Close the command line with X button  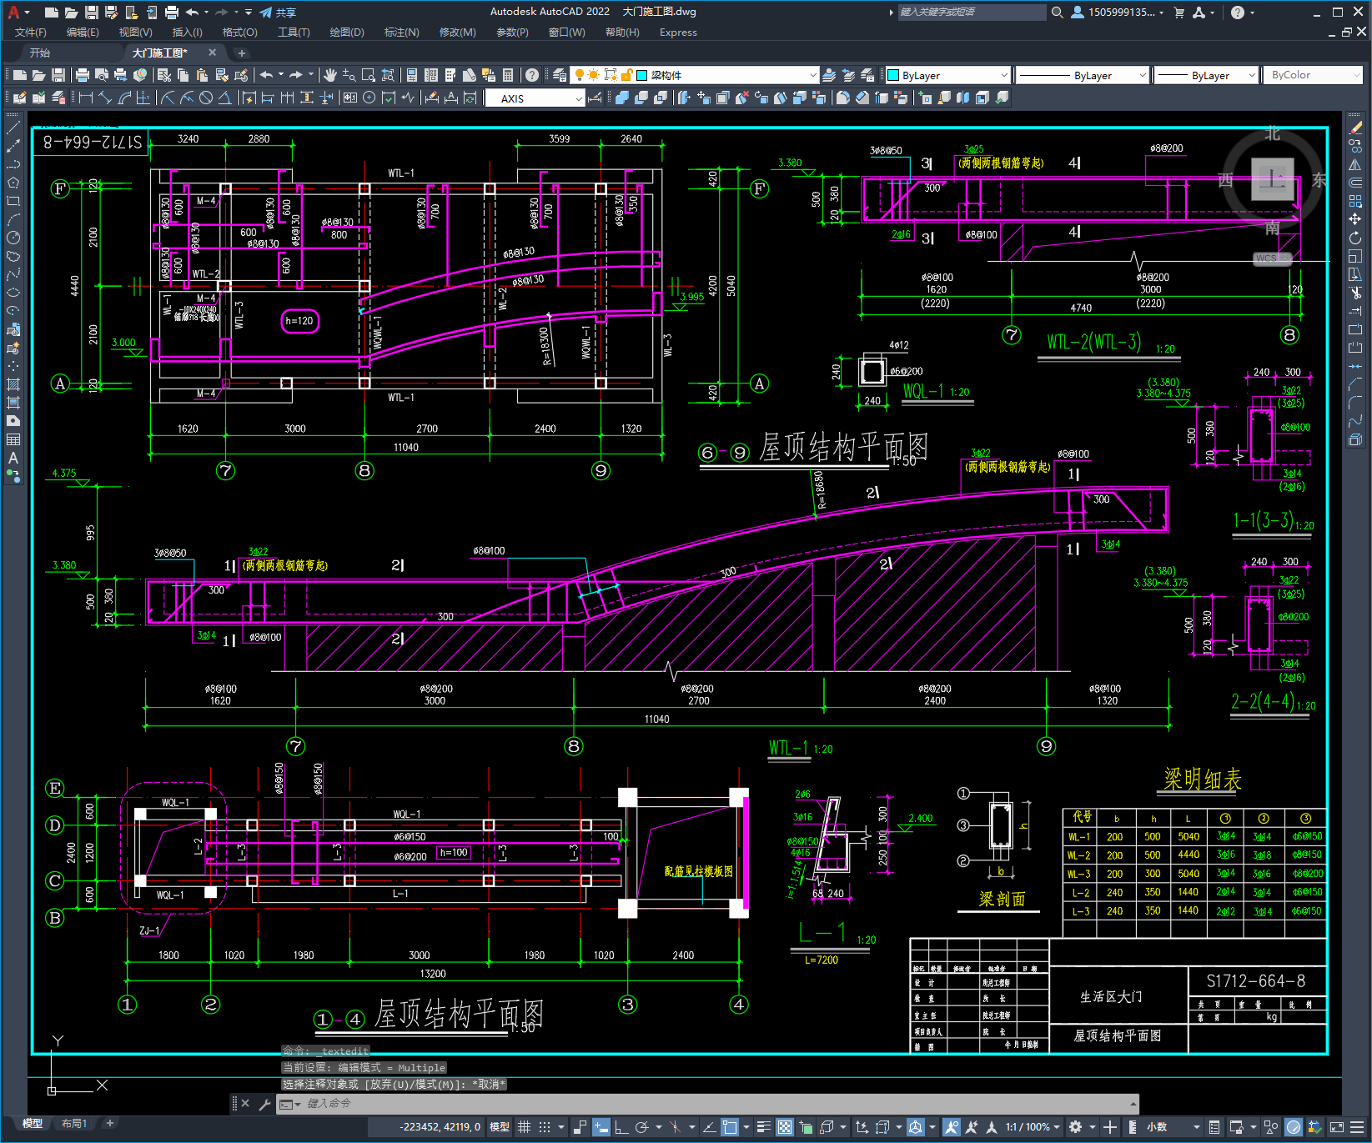(x=245, y=1104)
